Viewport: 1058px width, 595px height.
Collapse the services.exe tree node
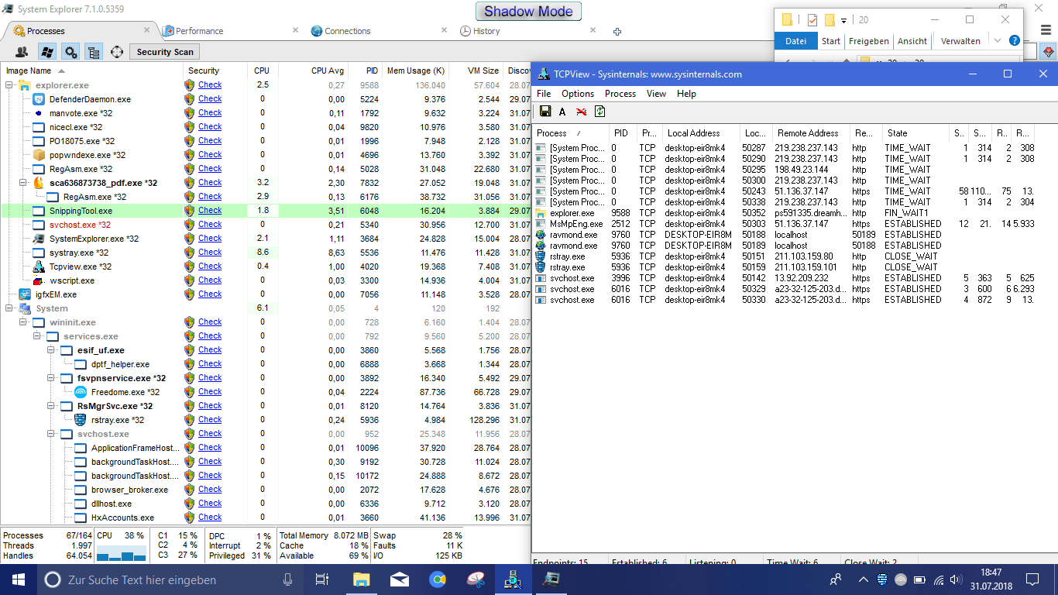(37, 336)
